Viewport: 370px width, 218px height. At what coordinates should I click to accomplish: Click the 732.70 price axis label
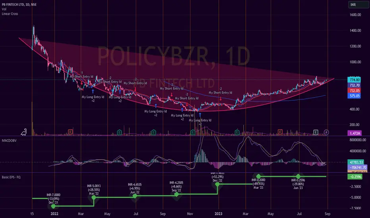pyautogui.click(x=354, y=85)
